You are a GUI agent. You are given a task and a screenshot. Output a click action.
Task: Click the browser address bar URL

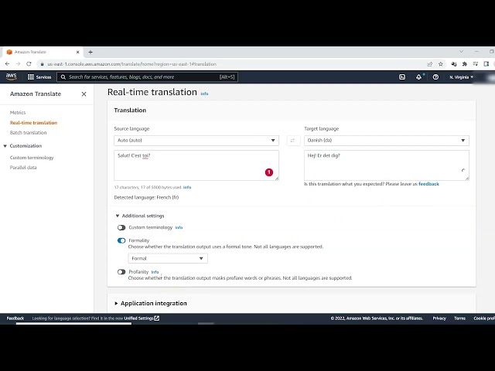[132, 64]
